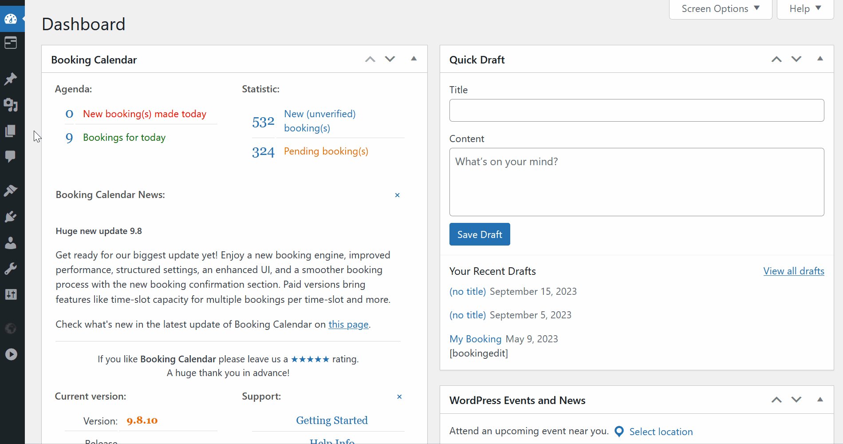Open the Booking calendar sidebar icon
843x444 pixels.
[11, 43]
